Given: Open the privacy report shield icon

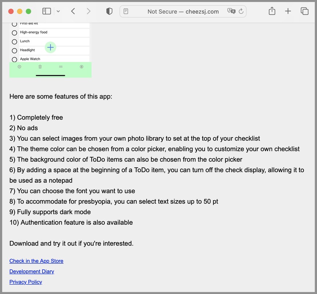Looking at the screenshot, I should (109, 11).
